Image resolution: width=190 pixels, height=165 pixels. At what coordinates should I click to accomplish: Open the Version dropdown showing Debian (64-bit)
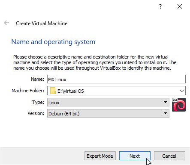(108, 113)
